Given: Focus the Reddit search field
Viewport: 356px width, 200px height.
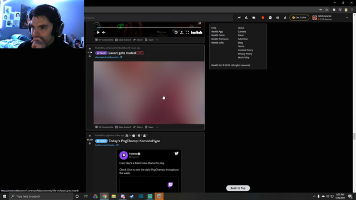Looking at the screenshot, I should coord(159,18).
